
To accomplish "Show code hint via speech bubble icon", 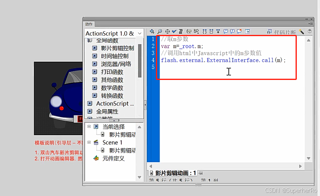I will coord(189,31).
